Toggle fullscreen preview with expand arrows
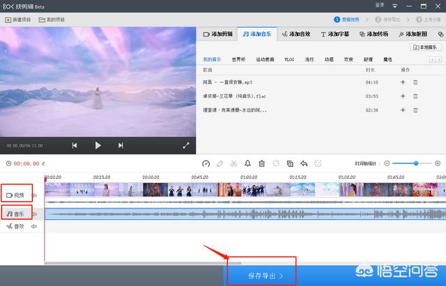Screen dimensions: 446x286 point(186,145)
